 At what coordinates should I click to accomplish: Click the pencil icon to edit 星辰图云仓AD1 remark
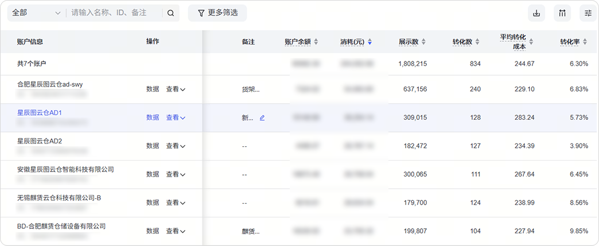[x=262, y=118]
